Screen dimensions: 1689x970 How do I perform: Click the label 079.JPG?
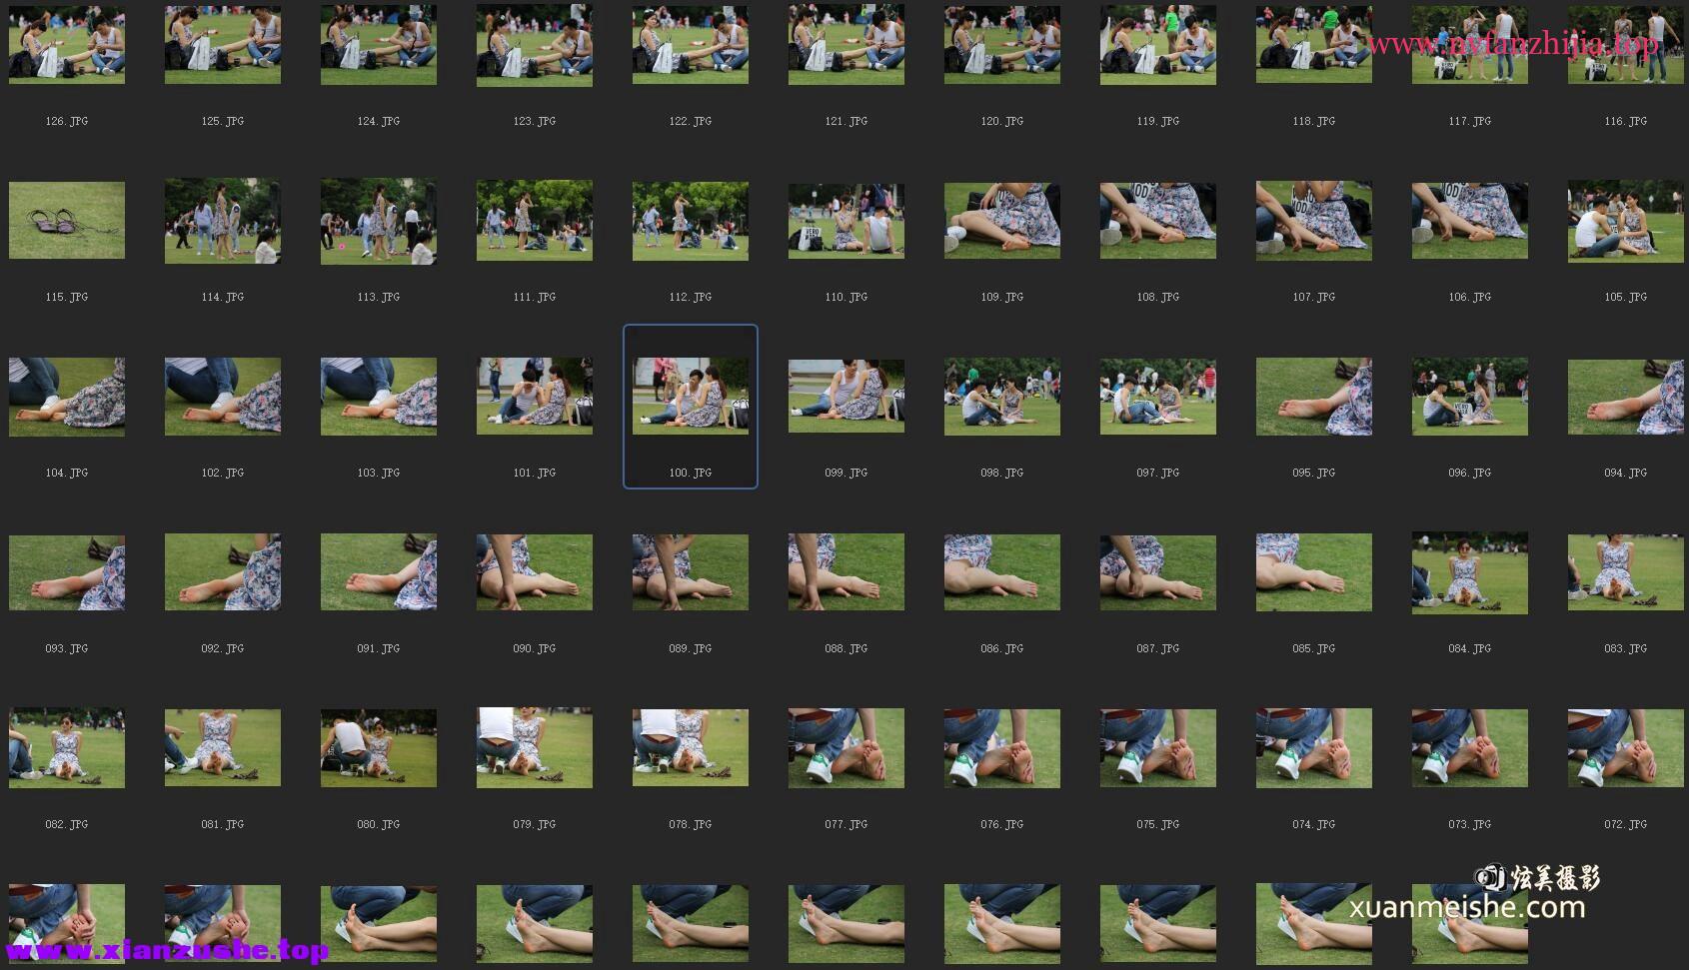[x=535, y=824]
